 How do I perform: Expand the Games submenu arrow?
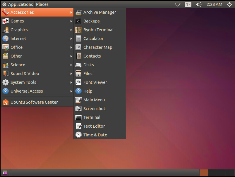(71, 21)
